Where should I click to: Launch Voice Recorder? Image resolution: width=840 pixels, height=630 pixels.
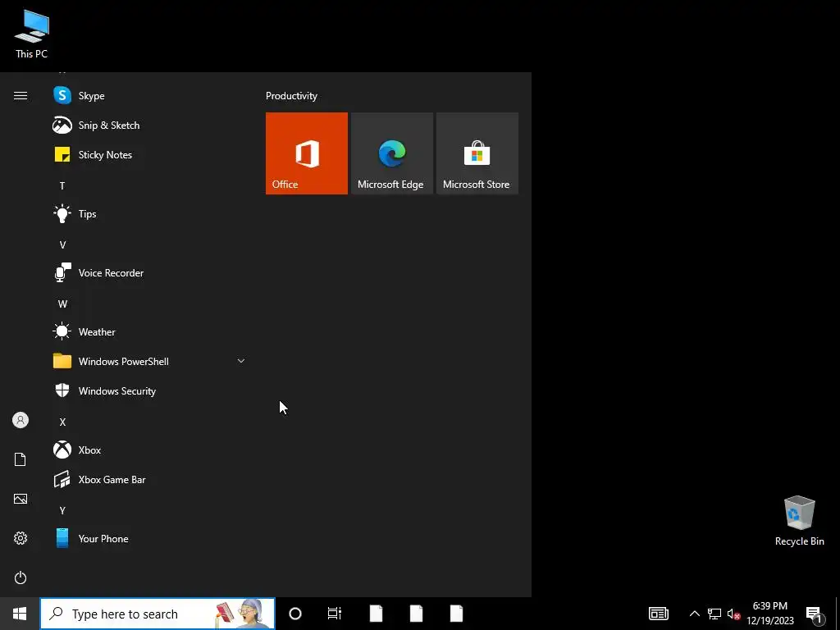click(150, 272)
